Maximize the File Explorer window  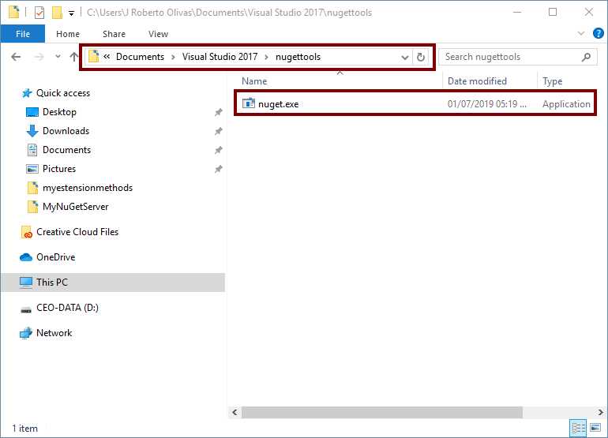coord(553,12)
